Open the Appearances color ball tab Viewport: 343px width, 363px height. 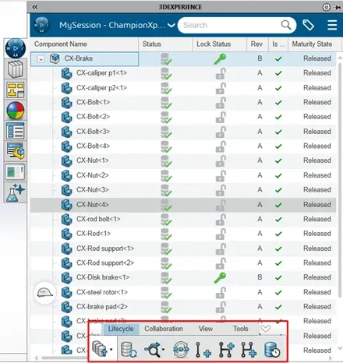(16, 111)
